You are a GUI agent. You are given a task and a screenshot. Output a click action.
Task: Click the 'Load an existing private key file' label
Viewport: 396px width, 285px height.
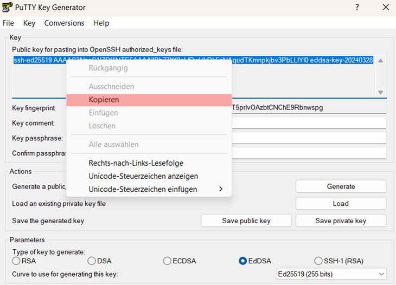coord(59,204)
